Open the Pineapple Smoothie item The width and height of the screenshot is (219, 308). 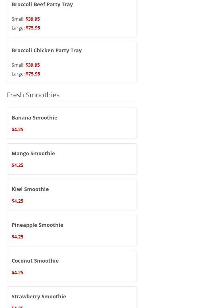click(38, 225)
